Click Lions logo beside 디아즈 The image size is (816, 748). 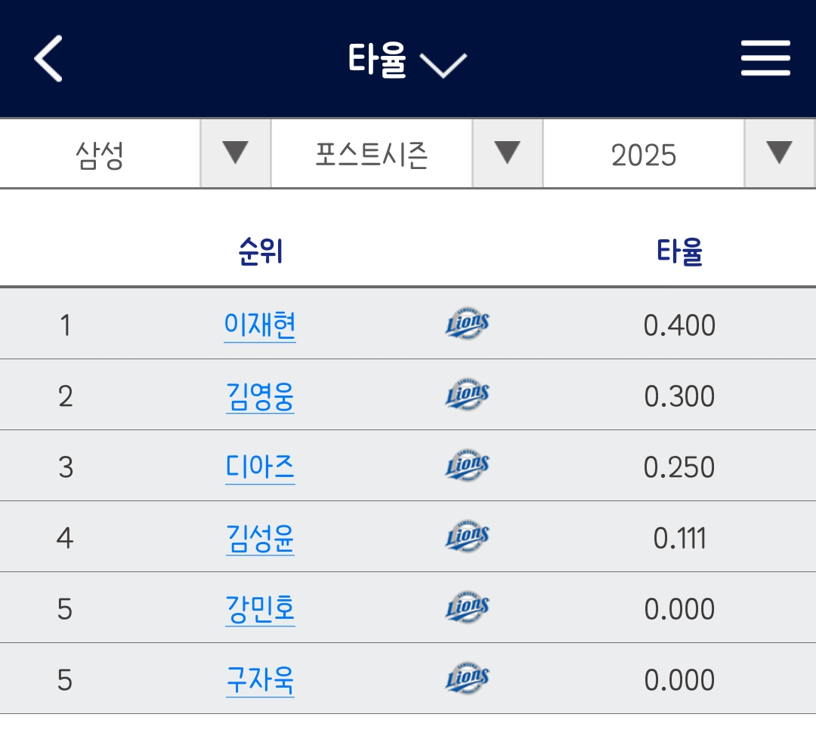tap(467, 466)
